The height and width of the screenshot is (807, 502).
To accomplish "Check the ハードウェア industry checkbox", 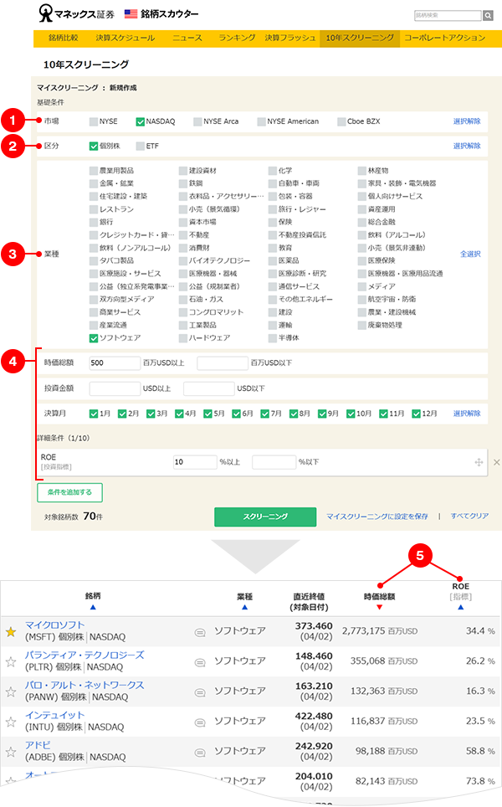I will [x=183, y=338].
